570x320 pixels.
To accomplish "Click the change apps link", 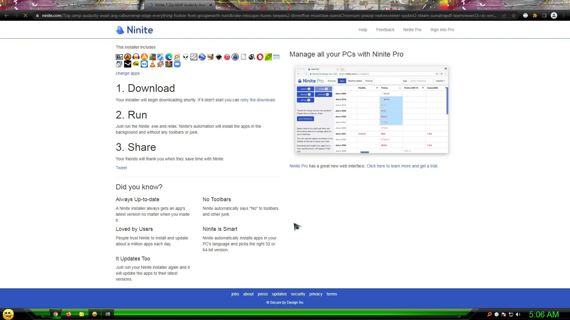I will point(128,73).
